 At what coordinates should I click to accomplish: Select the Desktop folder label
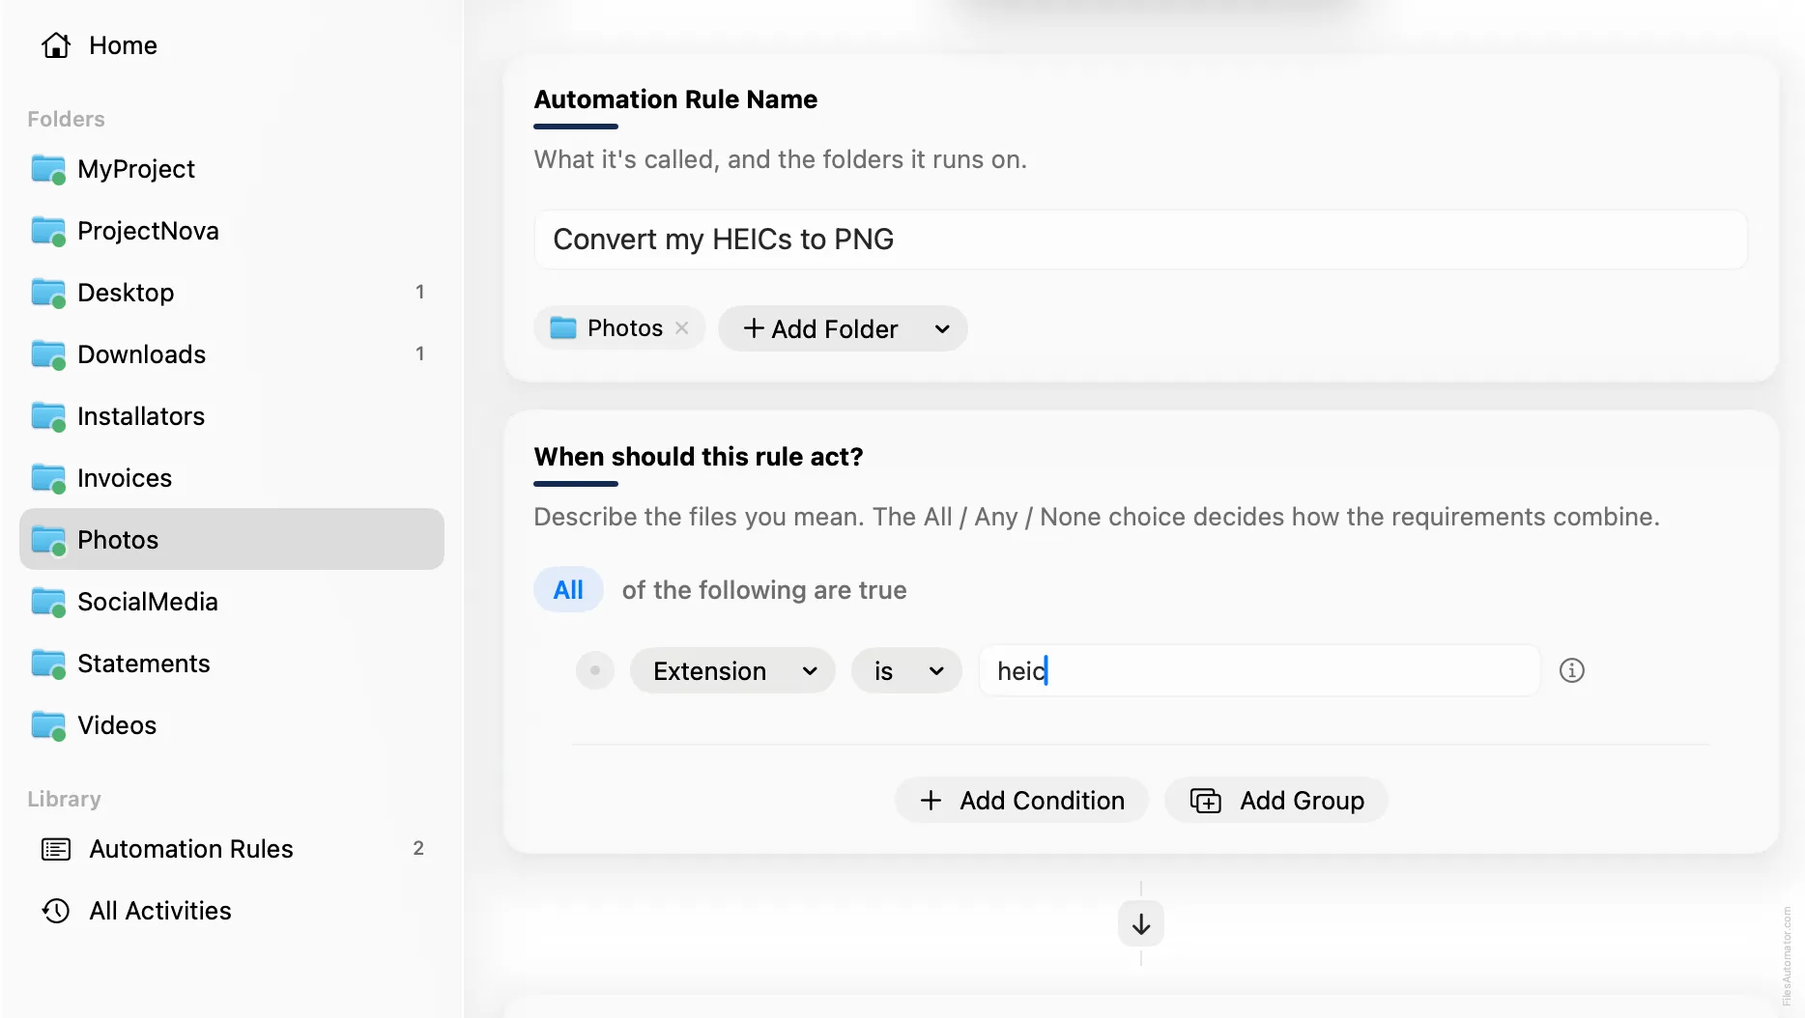pos(126,293)
